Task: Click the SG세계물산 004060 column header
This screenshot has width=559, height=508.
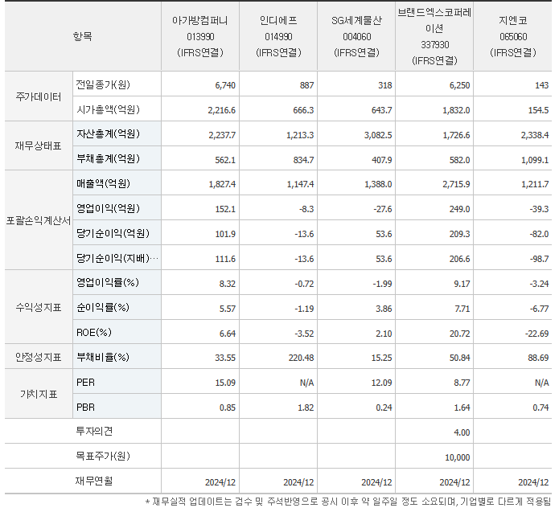Action: click(356, 36)
